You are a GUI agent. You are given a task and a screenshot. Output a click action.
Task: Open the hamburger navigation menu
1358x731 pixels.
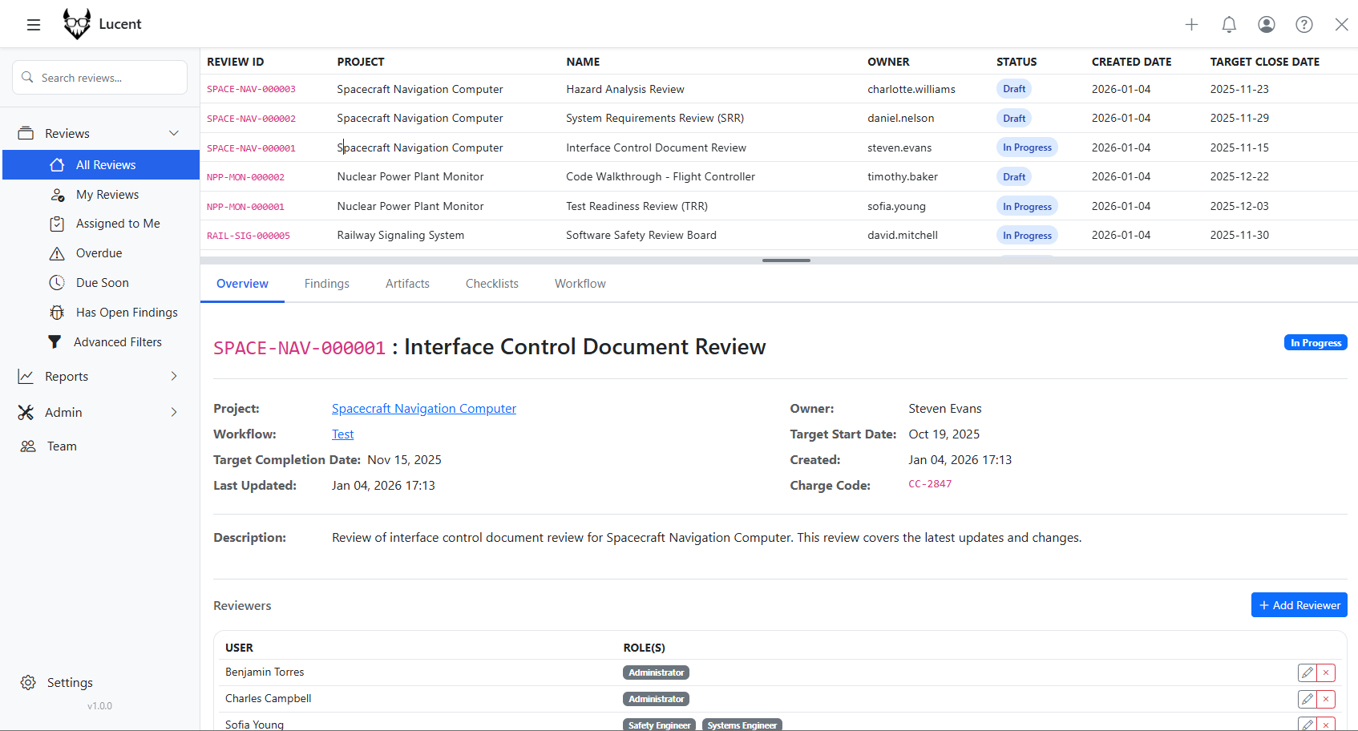click(x=33, y=24)
